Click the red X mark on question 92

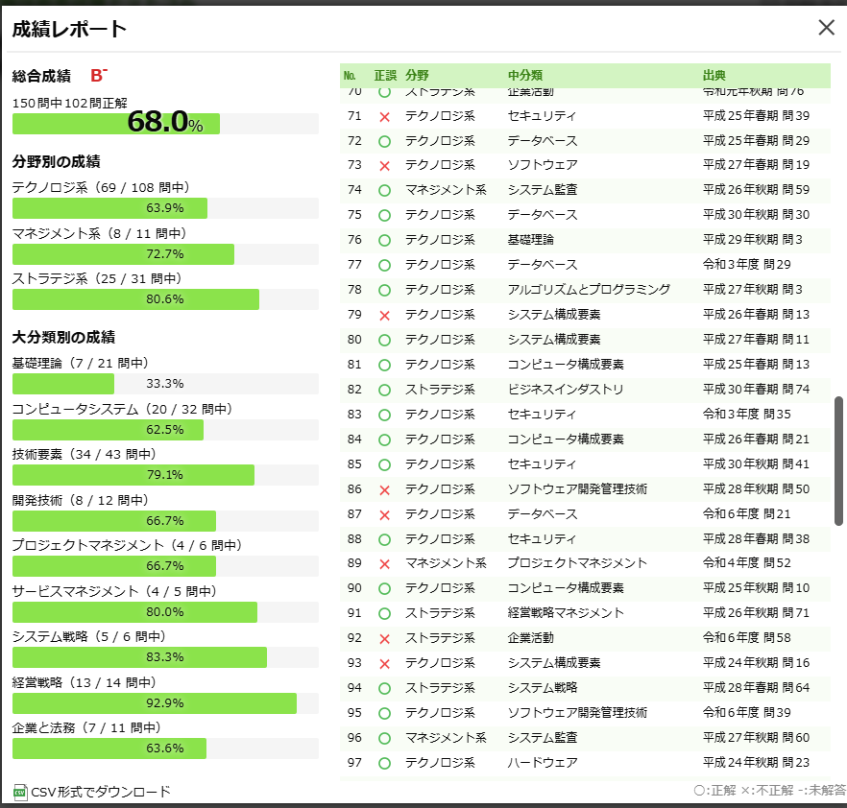click(x=384, y=639)
